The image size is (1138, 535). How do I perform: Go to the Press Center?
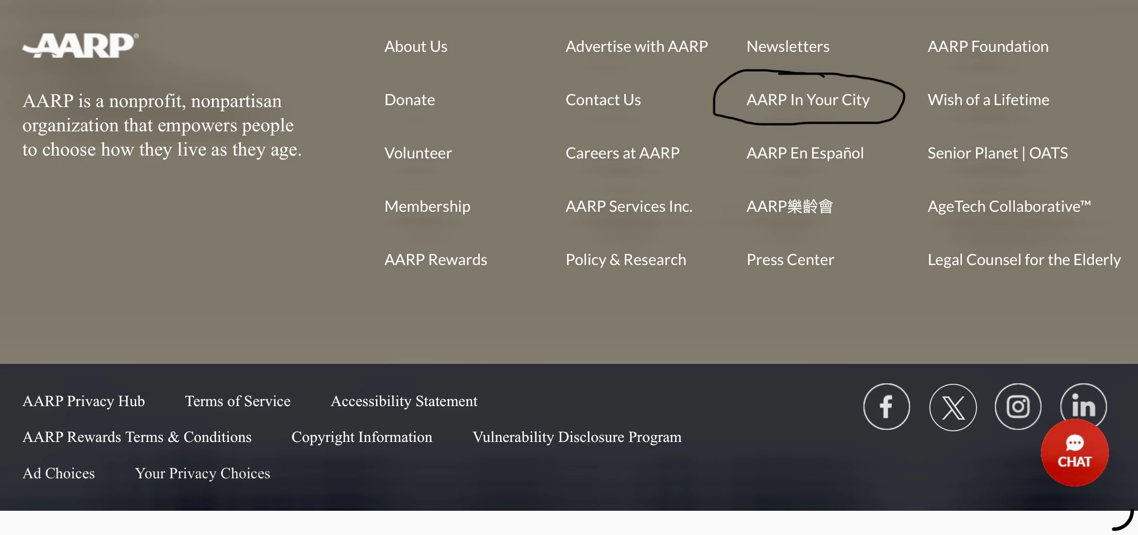[x=790, y=260]
